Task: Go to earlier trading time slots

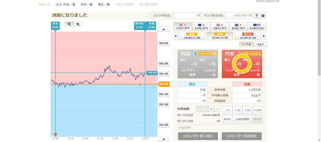Action: [175, 36]
